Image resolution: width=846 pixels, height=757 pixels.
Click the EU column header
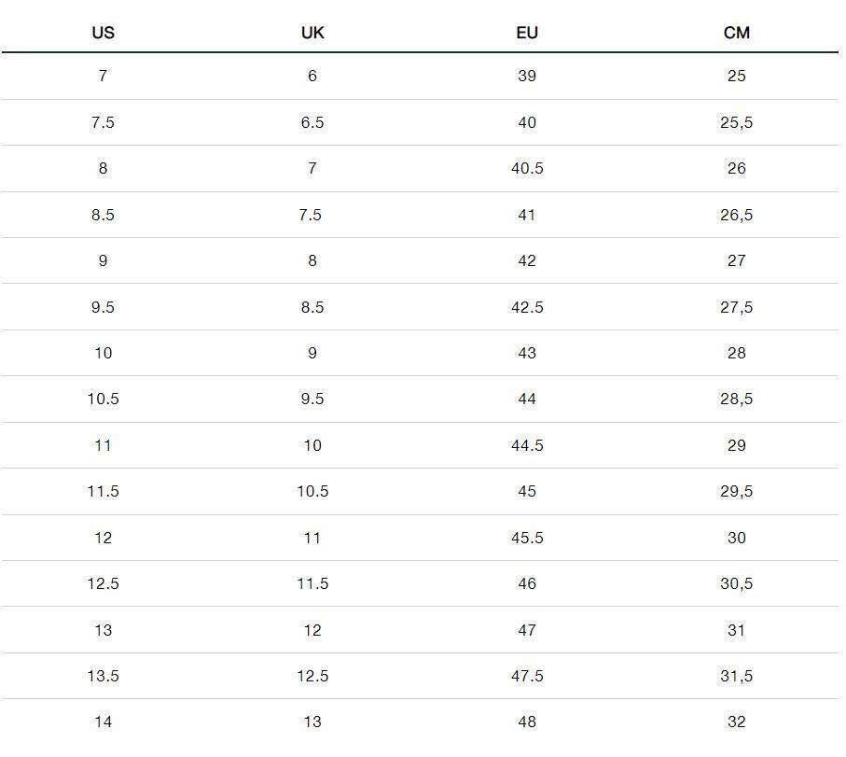[x=527, y=33]
